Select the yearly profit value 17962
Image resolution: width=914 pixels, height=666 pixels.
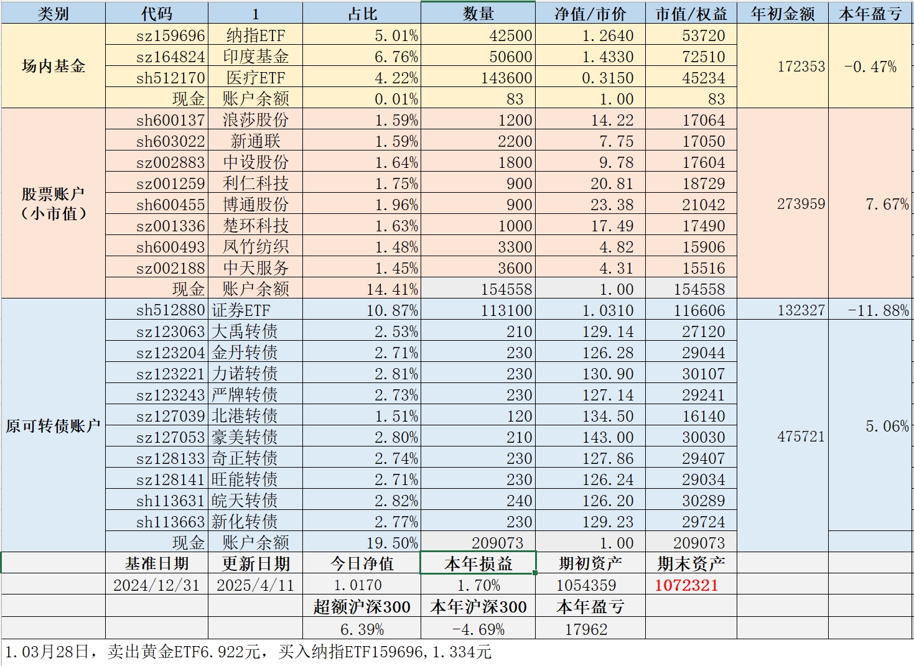tap(590, 629)
